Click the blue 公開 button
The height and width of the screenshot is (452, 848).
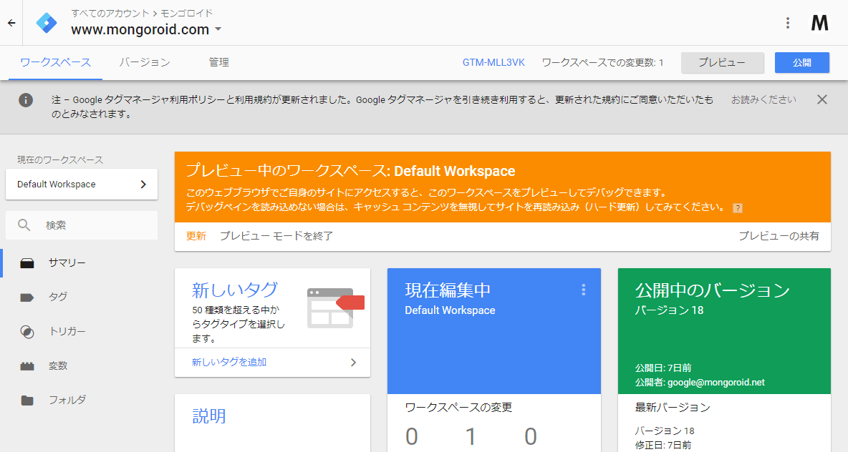802,63
